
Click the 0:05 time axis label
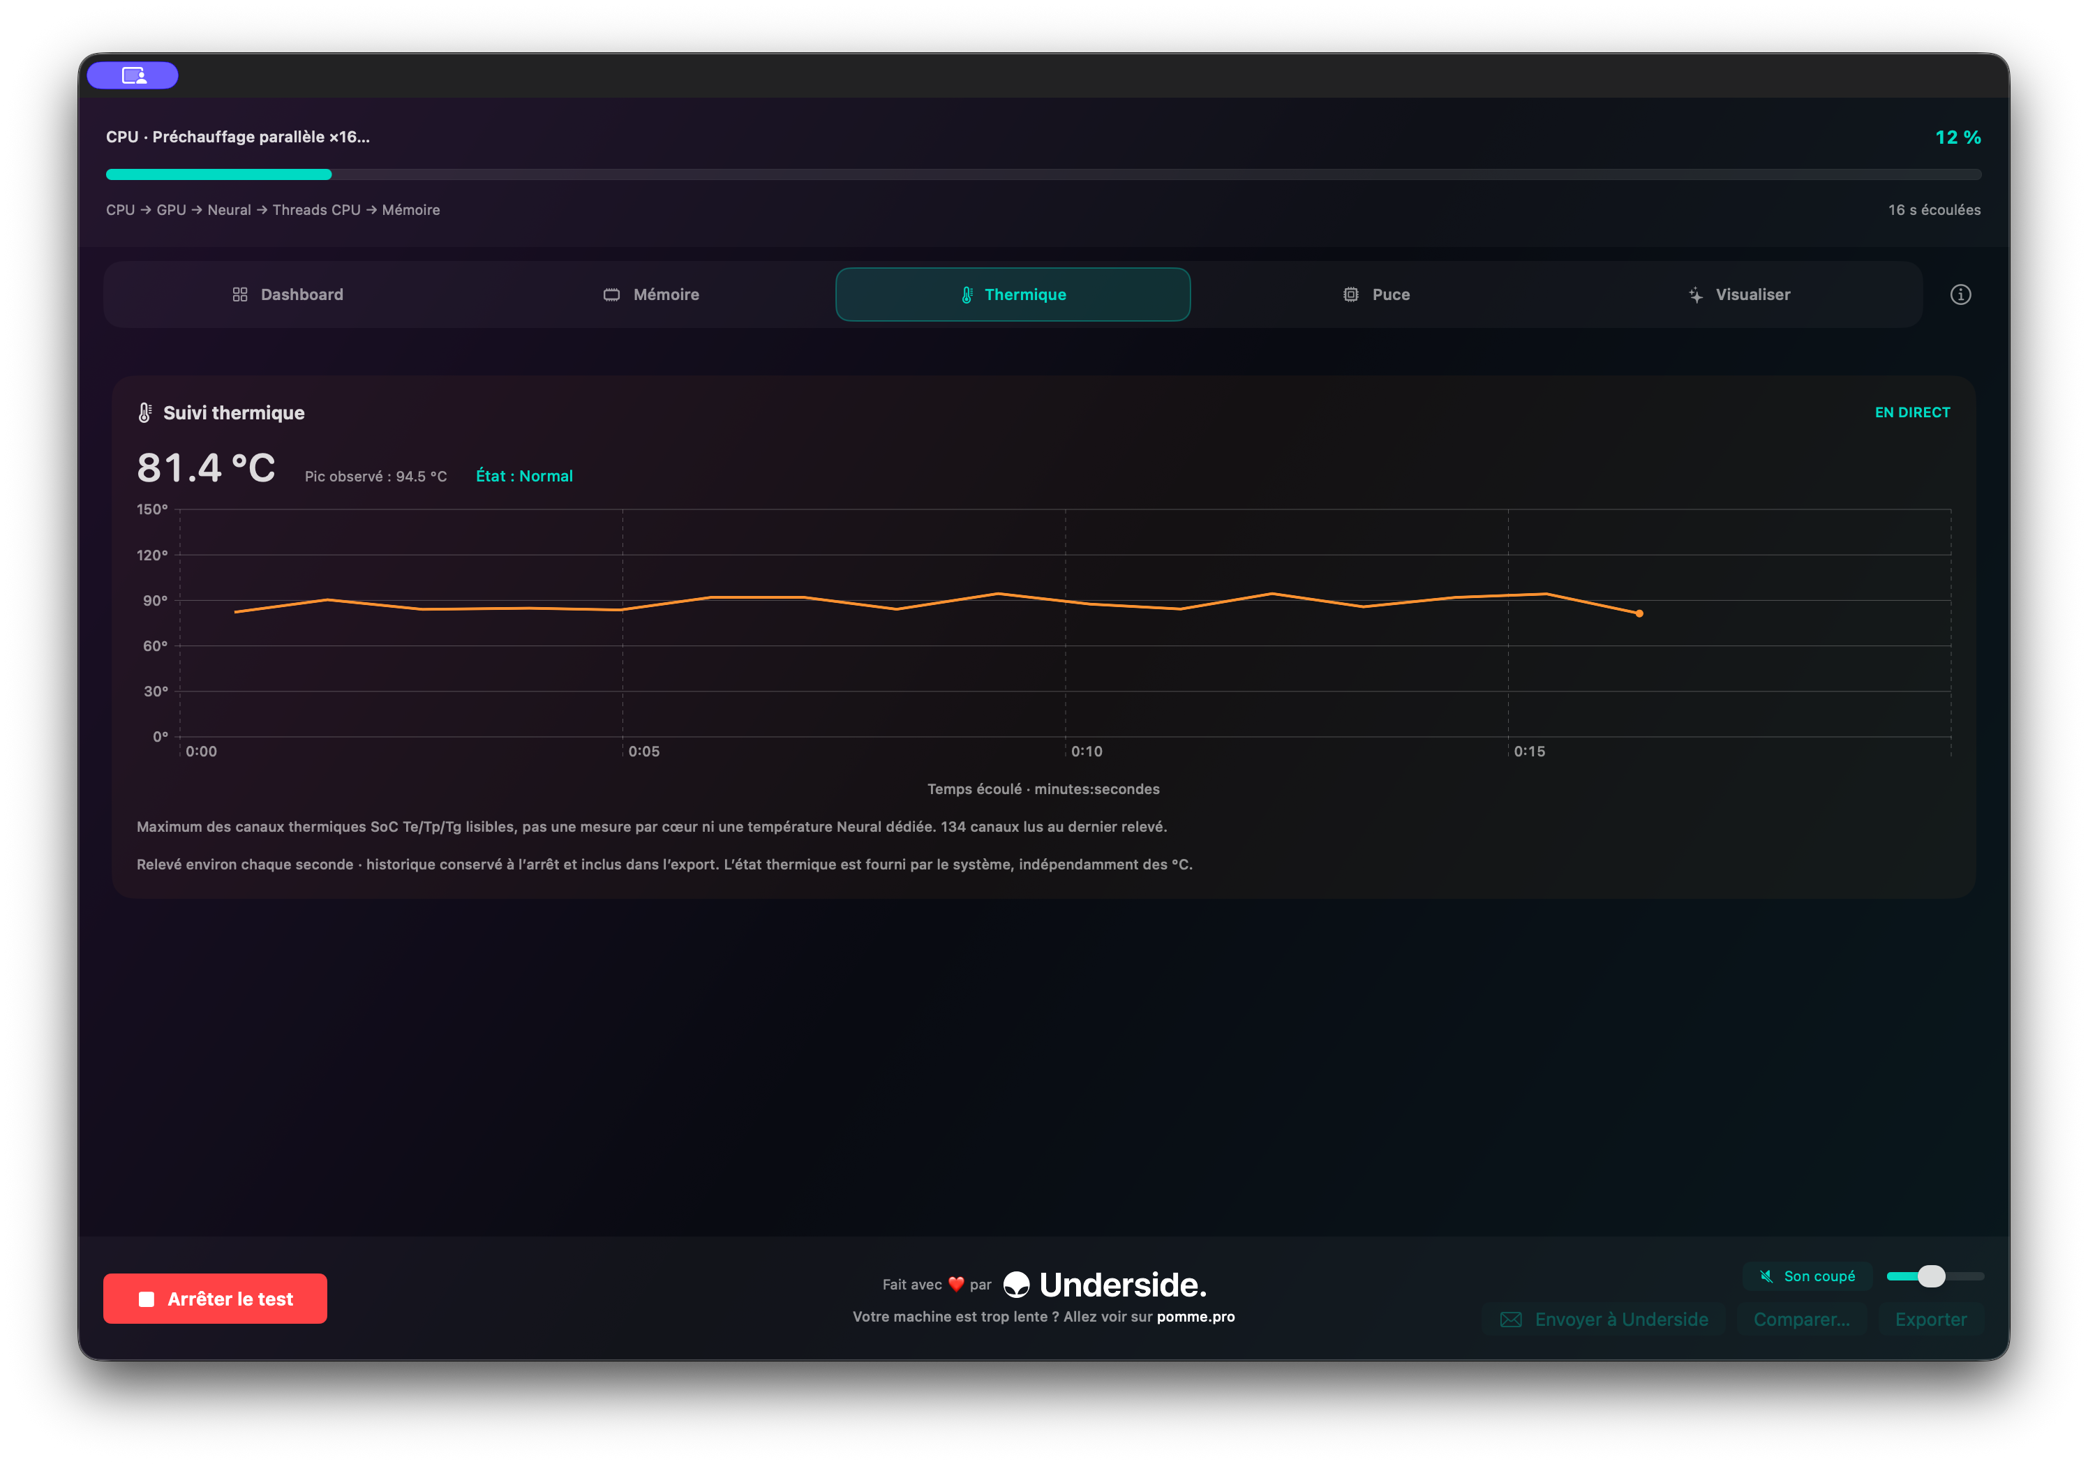[644, 752]
